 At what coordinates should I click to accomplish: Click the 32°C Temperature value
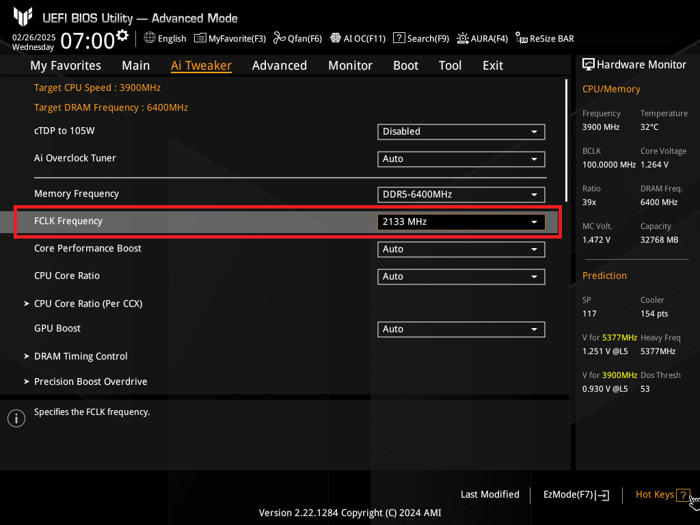click(x=649, y=126)
